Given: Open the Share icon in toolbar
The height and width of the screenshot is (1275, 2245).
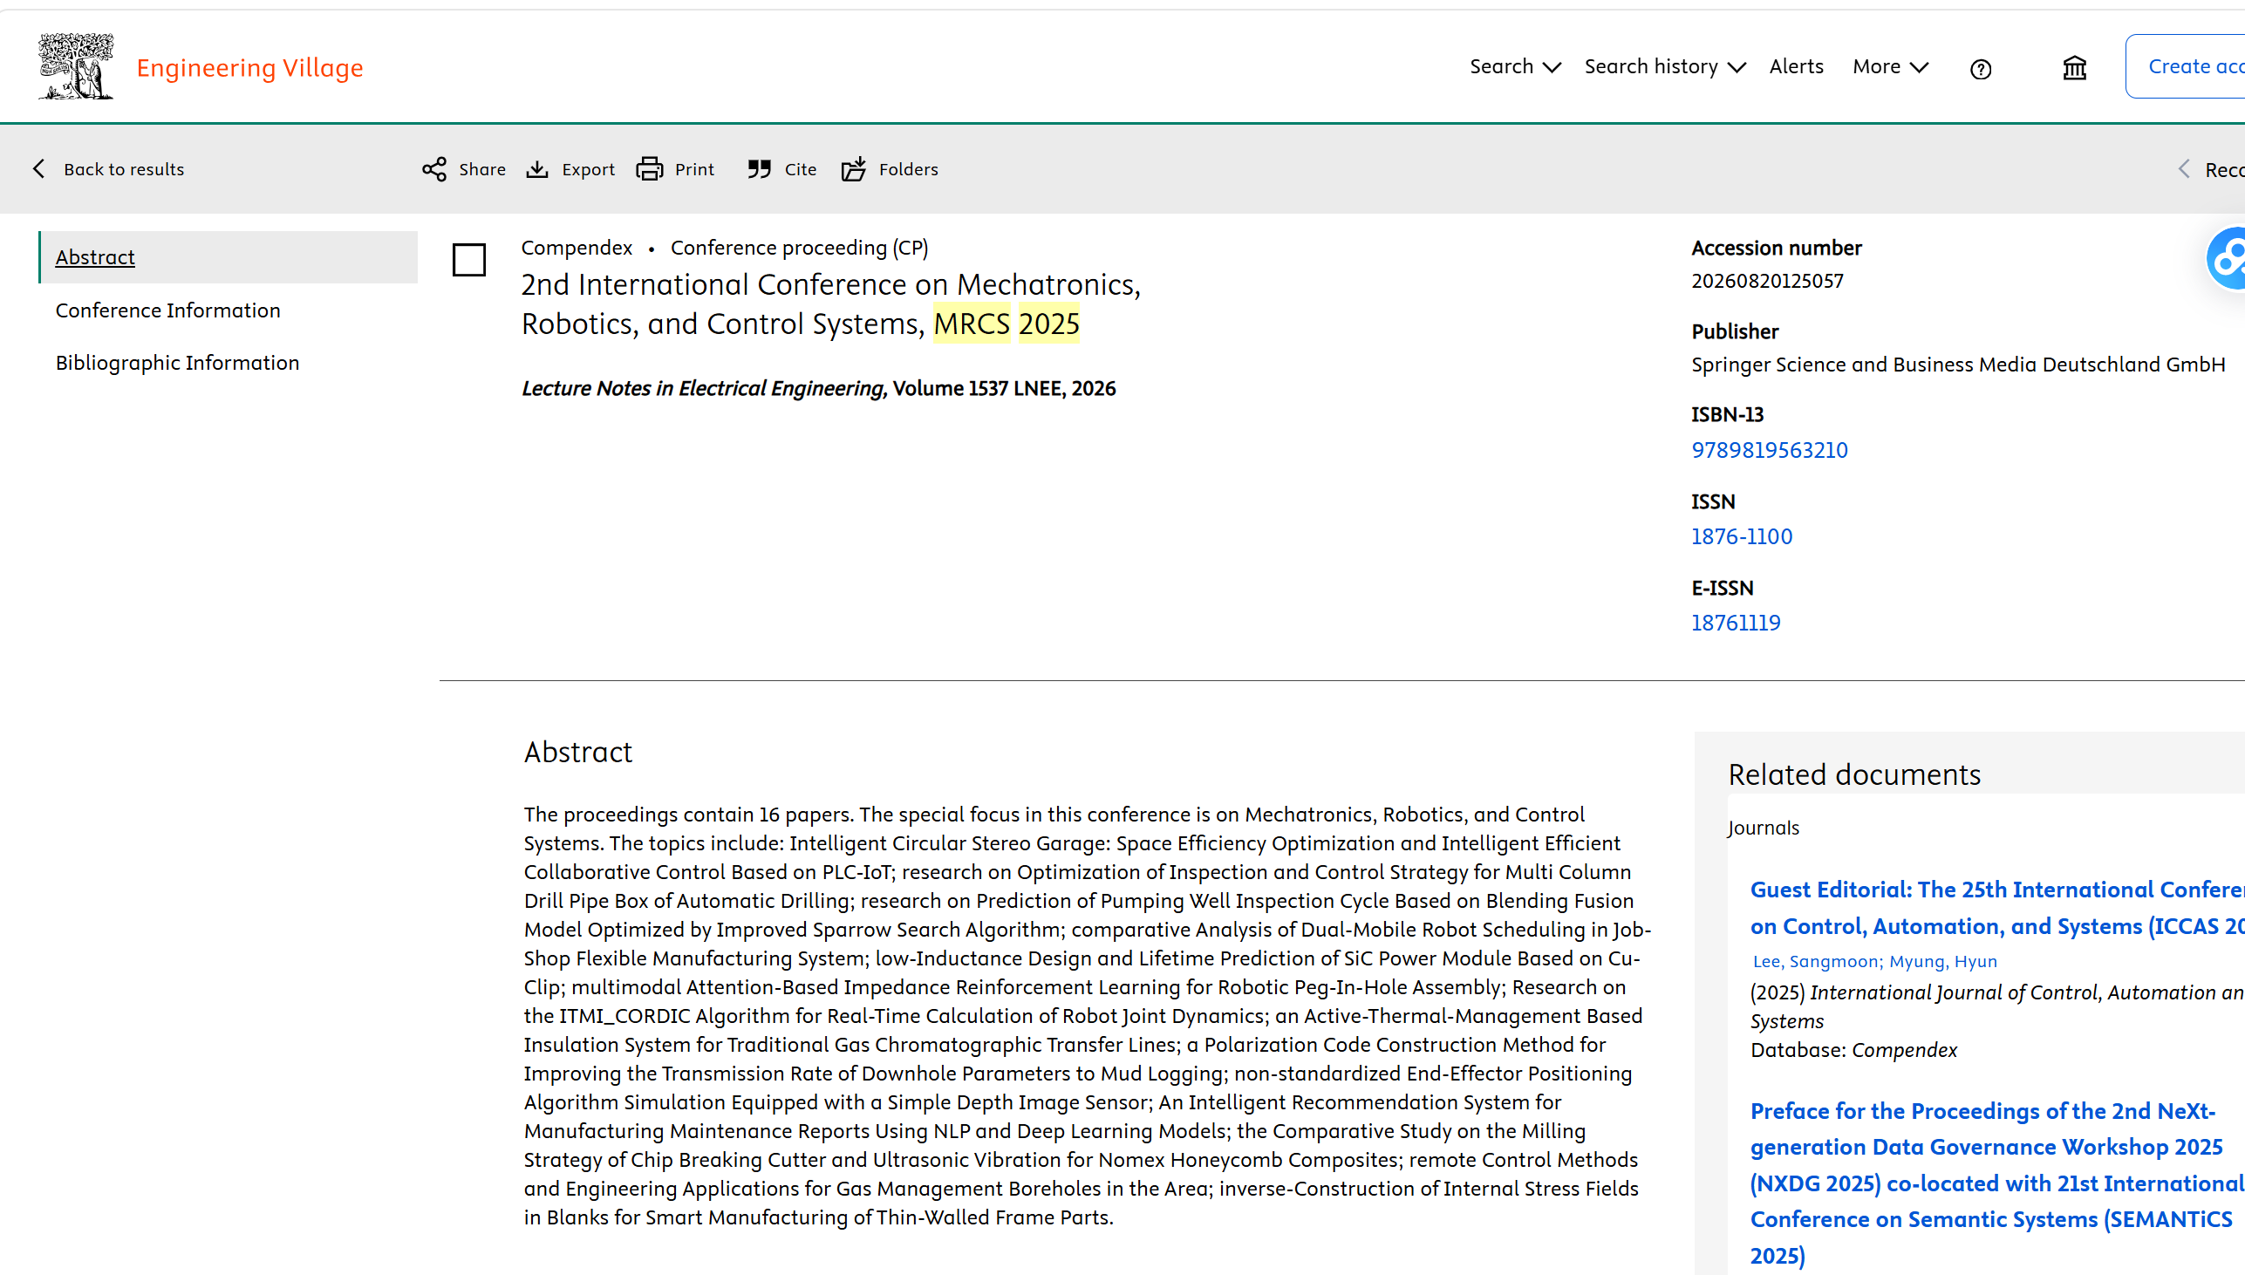Looking at the screenshot, I should [x=434, y=169].
